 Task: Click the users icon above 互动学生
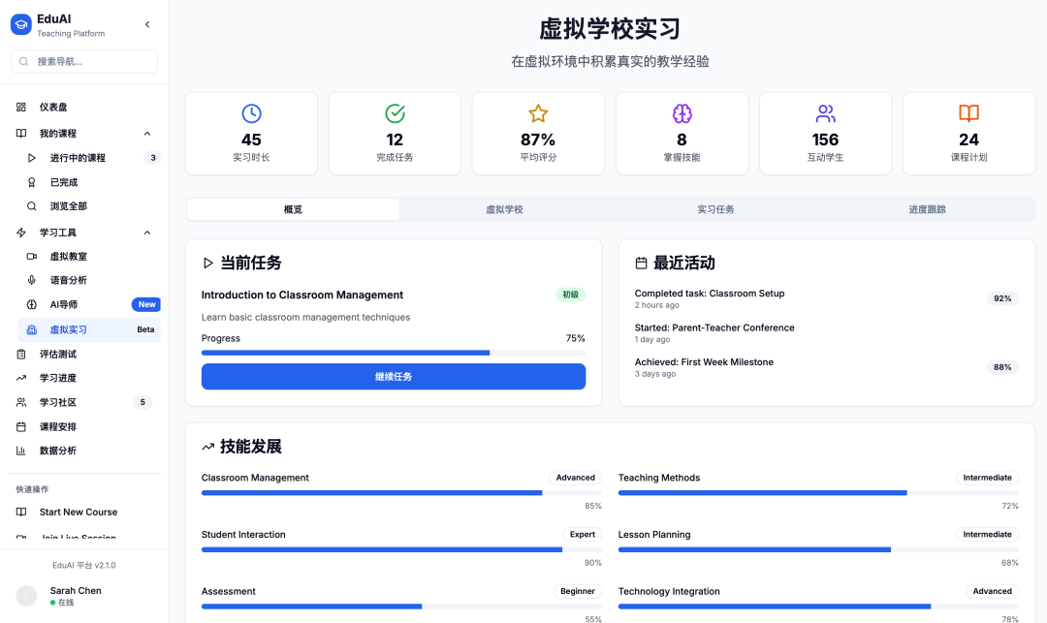pos(825,113)
